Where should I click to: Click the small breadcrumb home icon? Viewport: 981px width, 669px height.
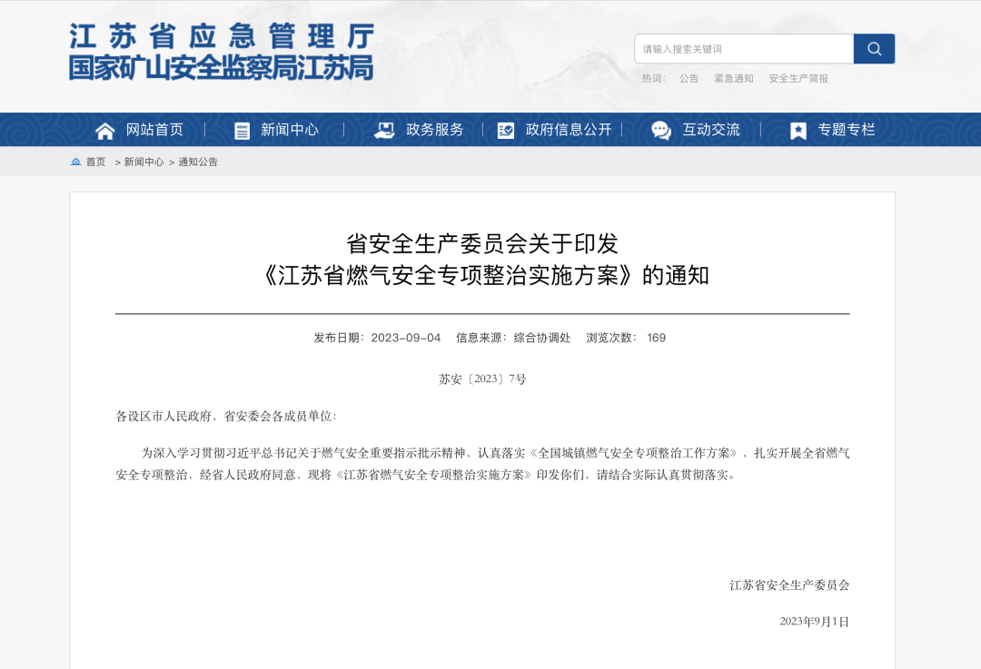pyautogui.click(x=75, y=162)
